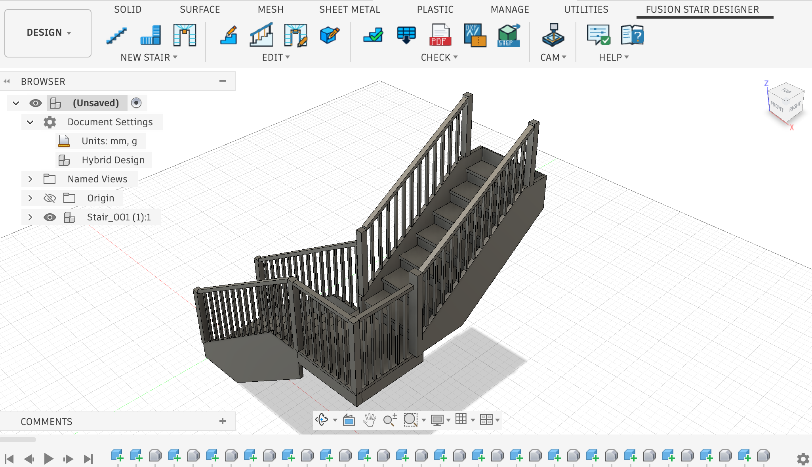Click the Zoom magnifier tool
This screenshot has width=812, height=467.
click(390, 419)
